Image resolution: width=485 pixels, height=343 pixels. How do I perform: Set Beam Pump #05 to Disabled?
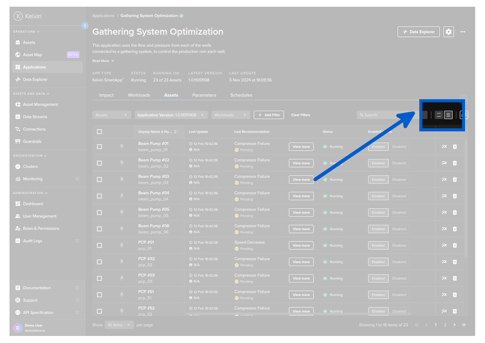click(x=399, y=213)
